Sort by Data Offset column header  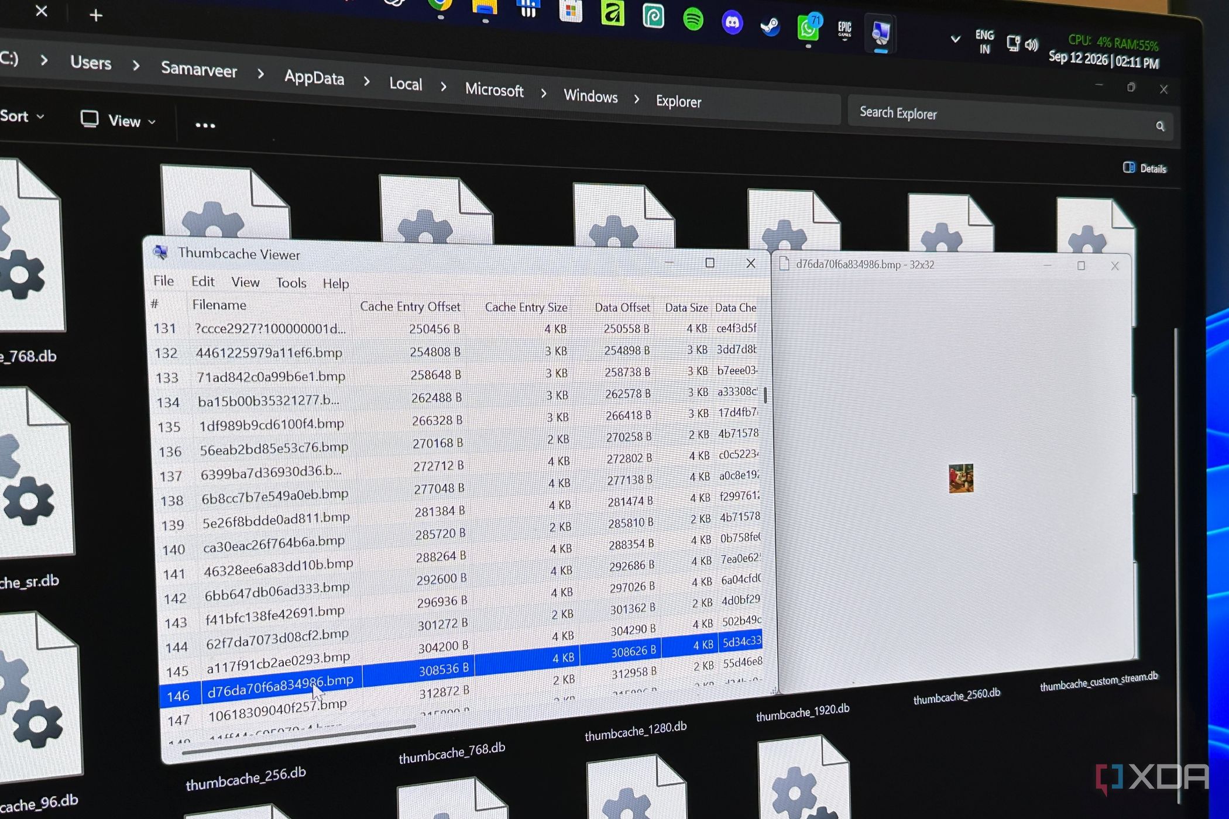point(622,307)
